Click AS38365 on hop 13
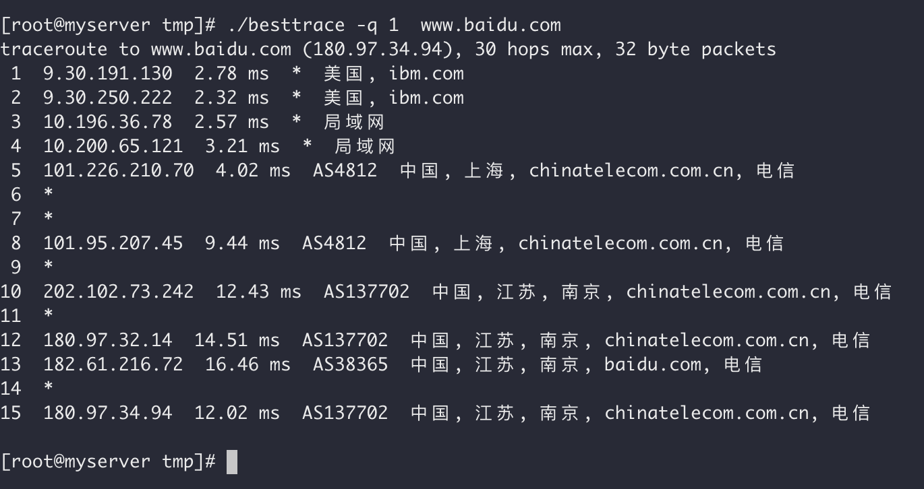 coord(351,364)
